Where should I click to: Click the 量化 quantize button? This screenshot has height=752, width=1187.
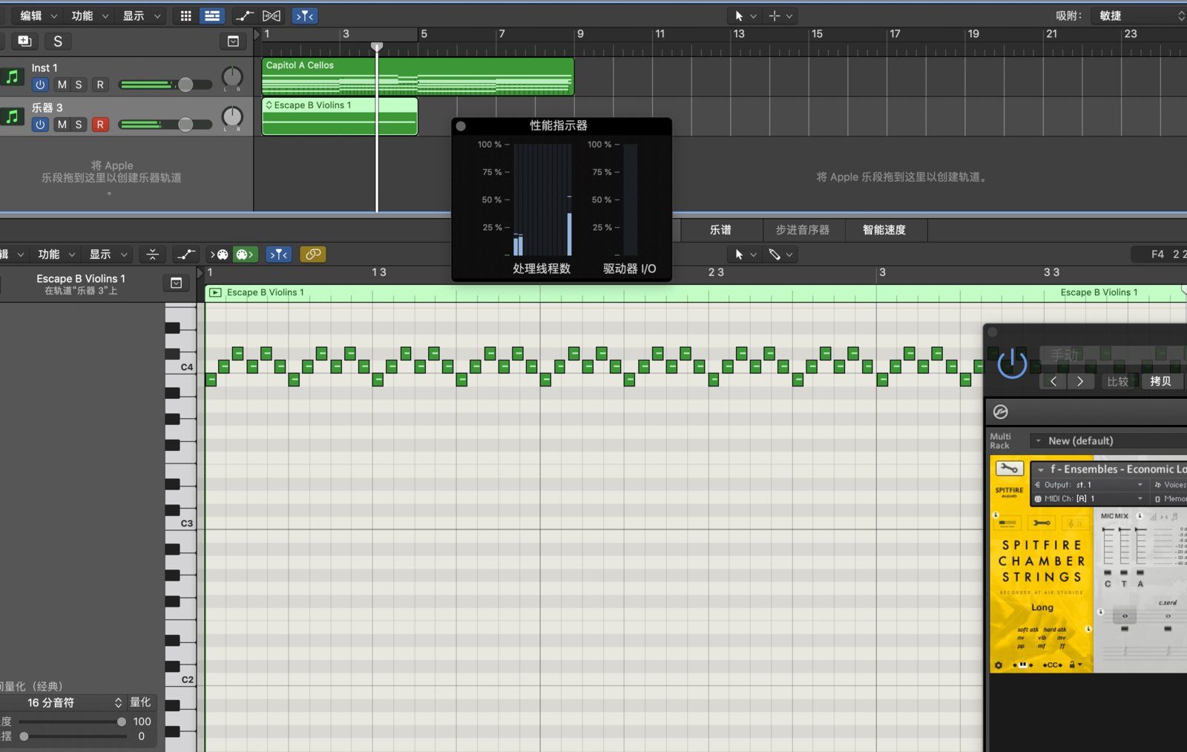[140, 702]
